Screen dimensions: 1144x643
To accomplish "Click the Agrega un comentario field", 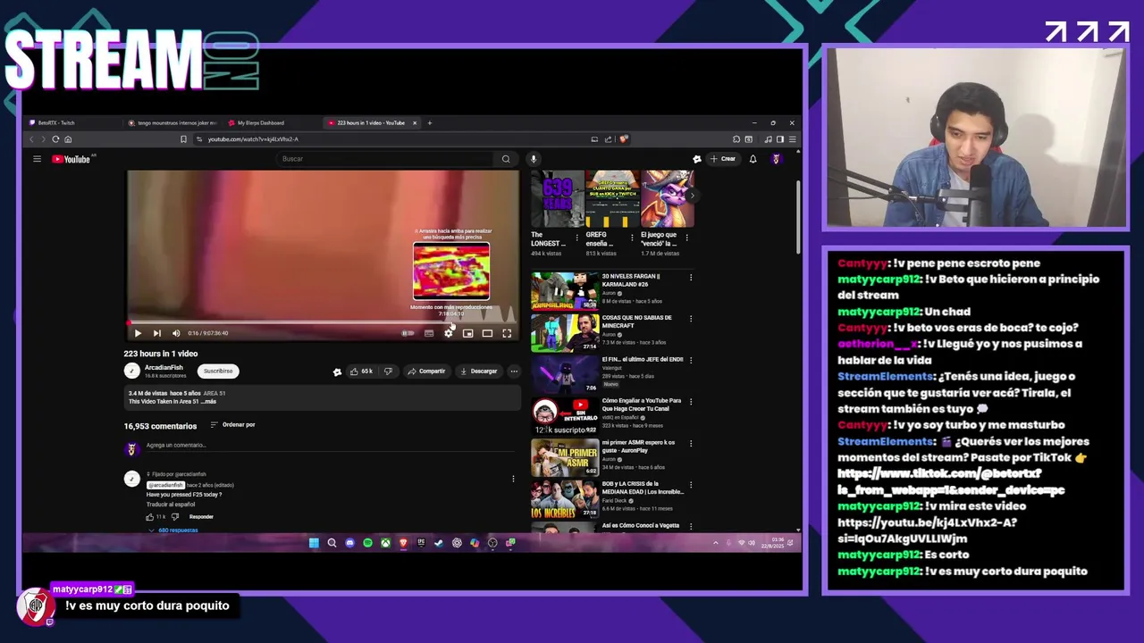I will pyautogui.click(x=331, y=446).
